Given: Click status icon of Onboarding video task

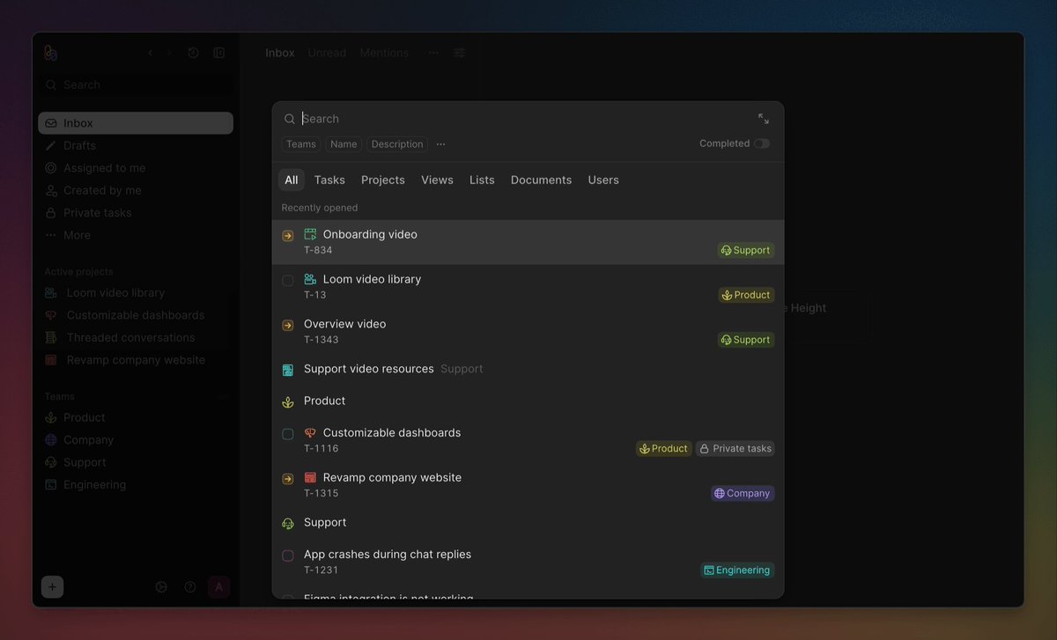Looking at the screenshot, I should (288, 236).
